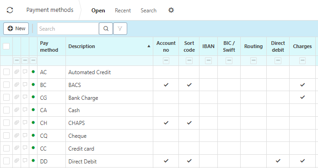Image resolution: width=318 pixels, height=168 pixels.
Task: Sort by the Routing column header
Action: pos(253,46)
